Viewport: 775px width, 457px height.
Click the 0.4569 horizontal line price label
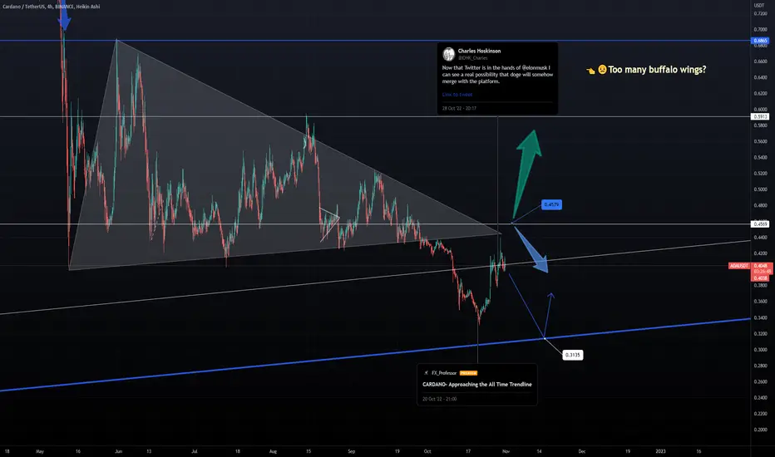click(x=760, y=224)
